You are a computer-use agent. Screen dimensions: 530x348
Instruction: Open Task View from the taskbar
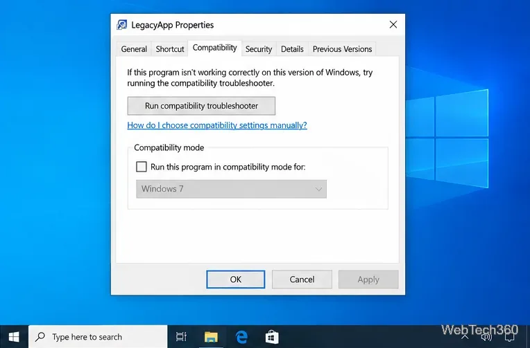coord(181,336)
